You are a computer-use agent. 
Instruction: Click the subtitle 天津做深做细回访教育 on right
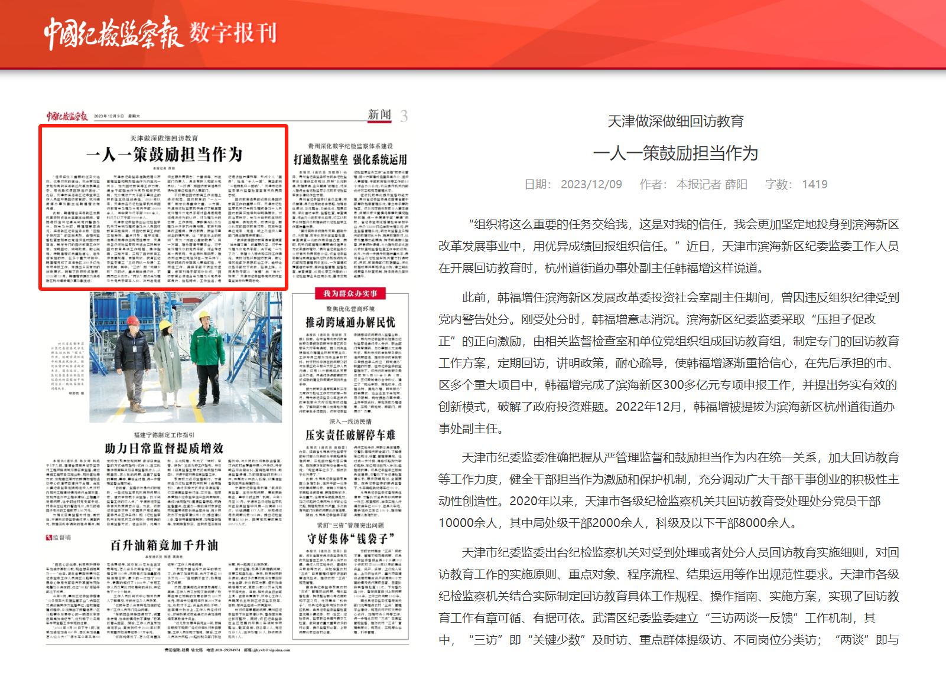point(675,122)
